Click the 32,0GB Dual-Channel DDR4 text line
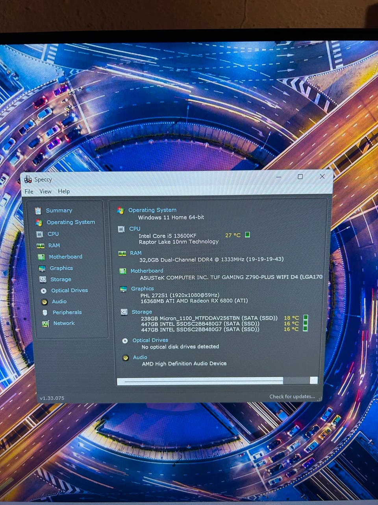Image resolution: width=378 pixels, height=505 pixels. [211, 260]
